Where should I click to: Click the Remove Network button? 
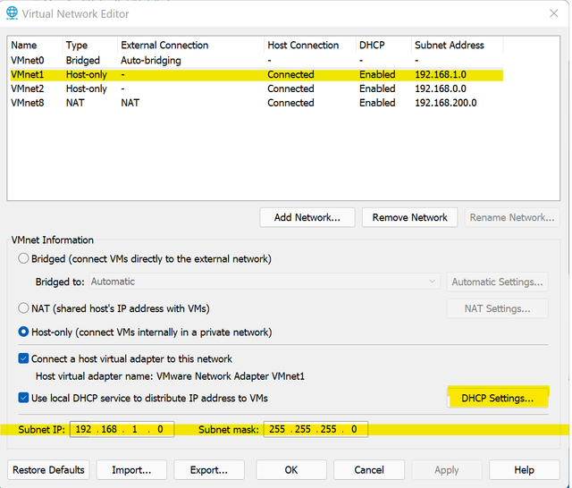click(410, 217)
